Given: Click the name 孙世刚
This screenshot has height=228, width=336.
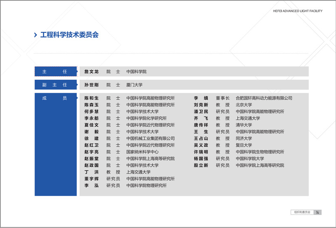Looking at the screenshot, I should point(92,85).
